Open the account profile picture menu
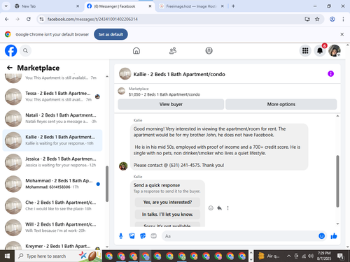This screenshot has width=350, height=262. pos(335,50)
